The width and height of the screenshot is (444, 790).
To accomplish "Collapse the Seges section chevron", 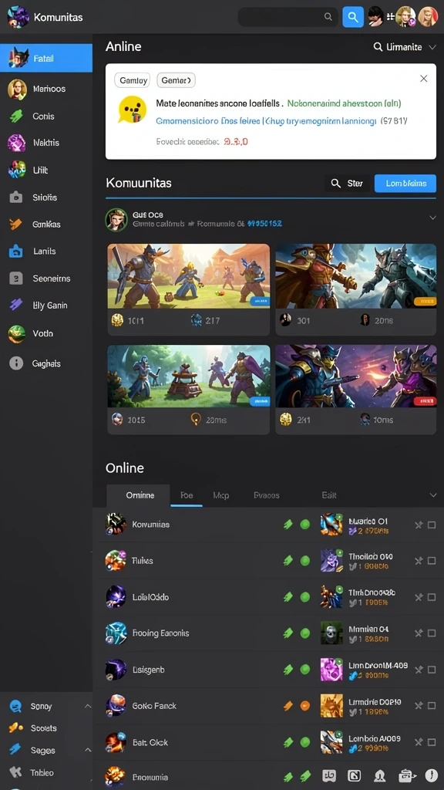I will [88, 750].
